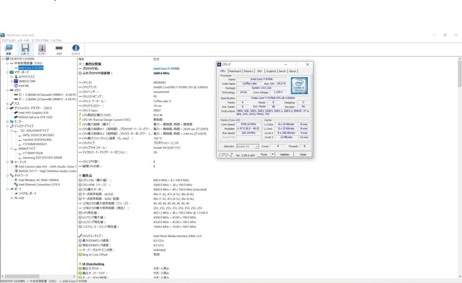Click the Core Speed 4720.63 MHz field

[248, 124]
